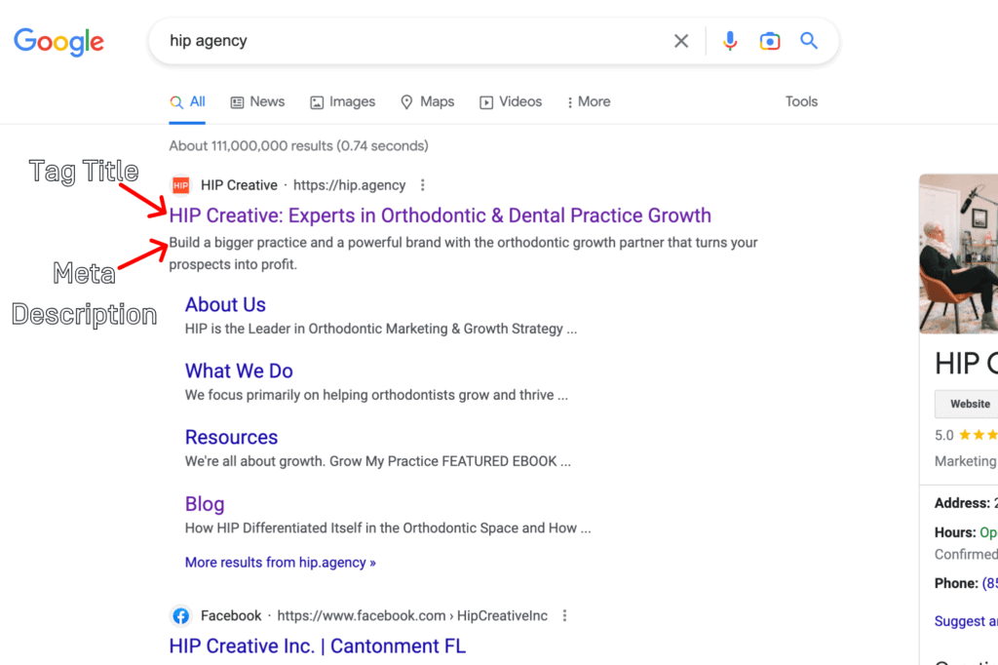998x665 pixels.
Task: Open 'HIP Creative Inc. | Cantonment FL' result
Action: click(x=317, y=645)
